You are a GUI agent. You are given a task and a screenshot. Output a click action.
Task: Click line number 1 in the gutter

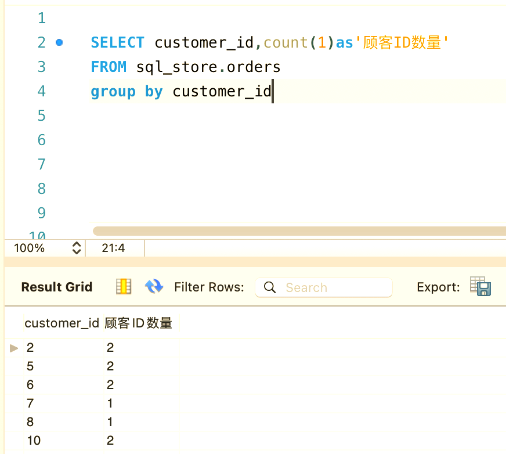42,18
